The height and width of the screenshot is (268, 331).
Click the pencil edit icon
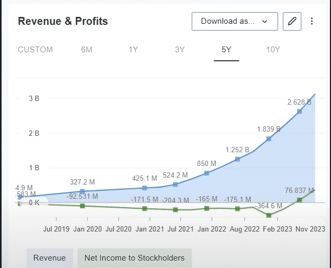click(292, 22)
